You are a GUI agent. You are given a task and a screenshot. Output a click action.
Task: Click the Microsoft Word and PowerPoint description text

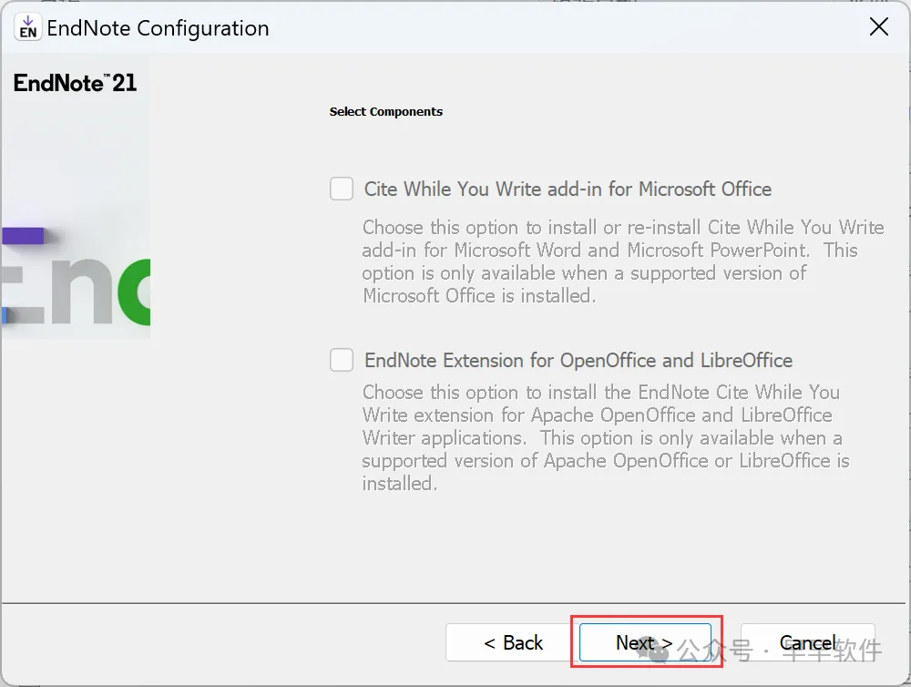tap(623, 261)
